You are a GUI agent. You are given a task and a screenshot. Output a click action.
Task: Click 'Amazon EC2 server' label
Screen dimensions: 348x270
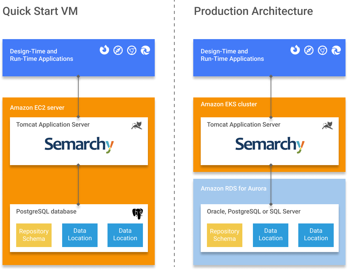point(37,108)
